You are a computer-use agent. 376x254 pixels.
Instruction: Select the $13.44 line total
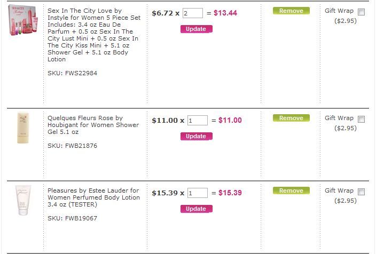[225, 13]
